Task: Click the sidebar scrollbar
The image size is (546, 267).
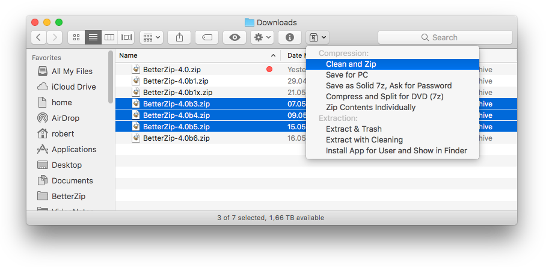Action: pyautogui.click(x=111, y=76)
